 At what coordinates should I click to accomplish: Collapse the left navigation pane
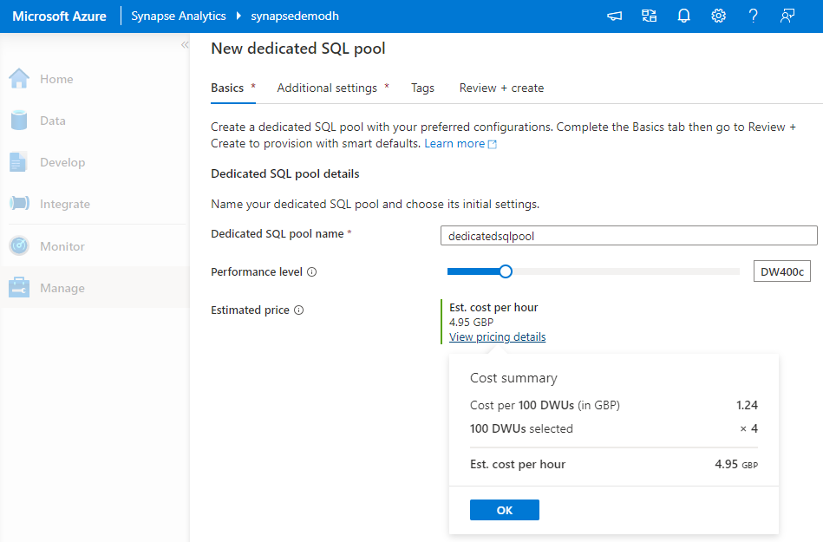click(185, 44)
